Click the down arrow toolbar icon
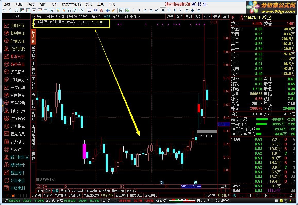This screenshot has width=298, height=205. [x=16, y=10]
